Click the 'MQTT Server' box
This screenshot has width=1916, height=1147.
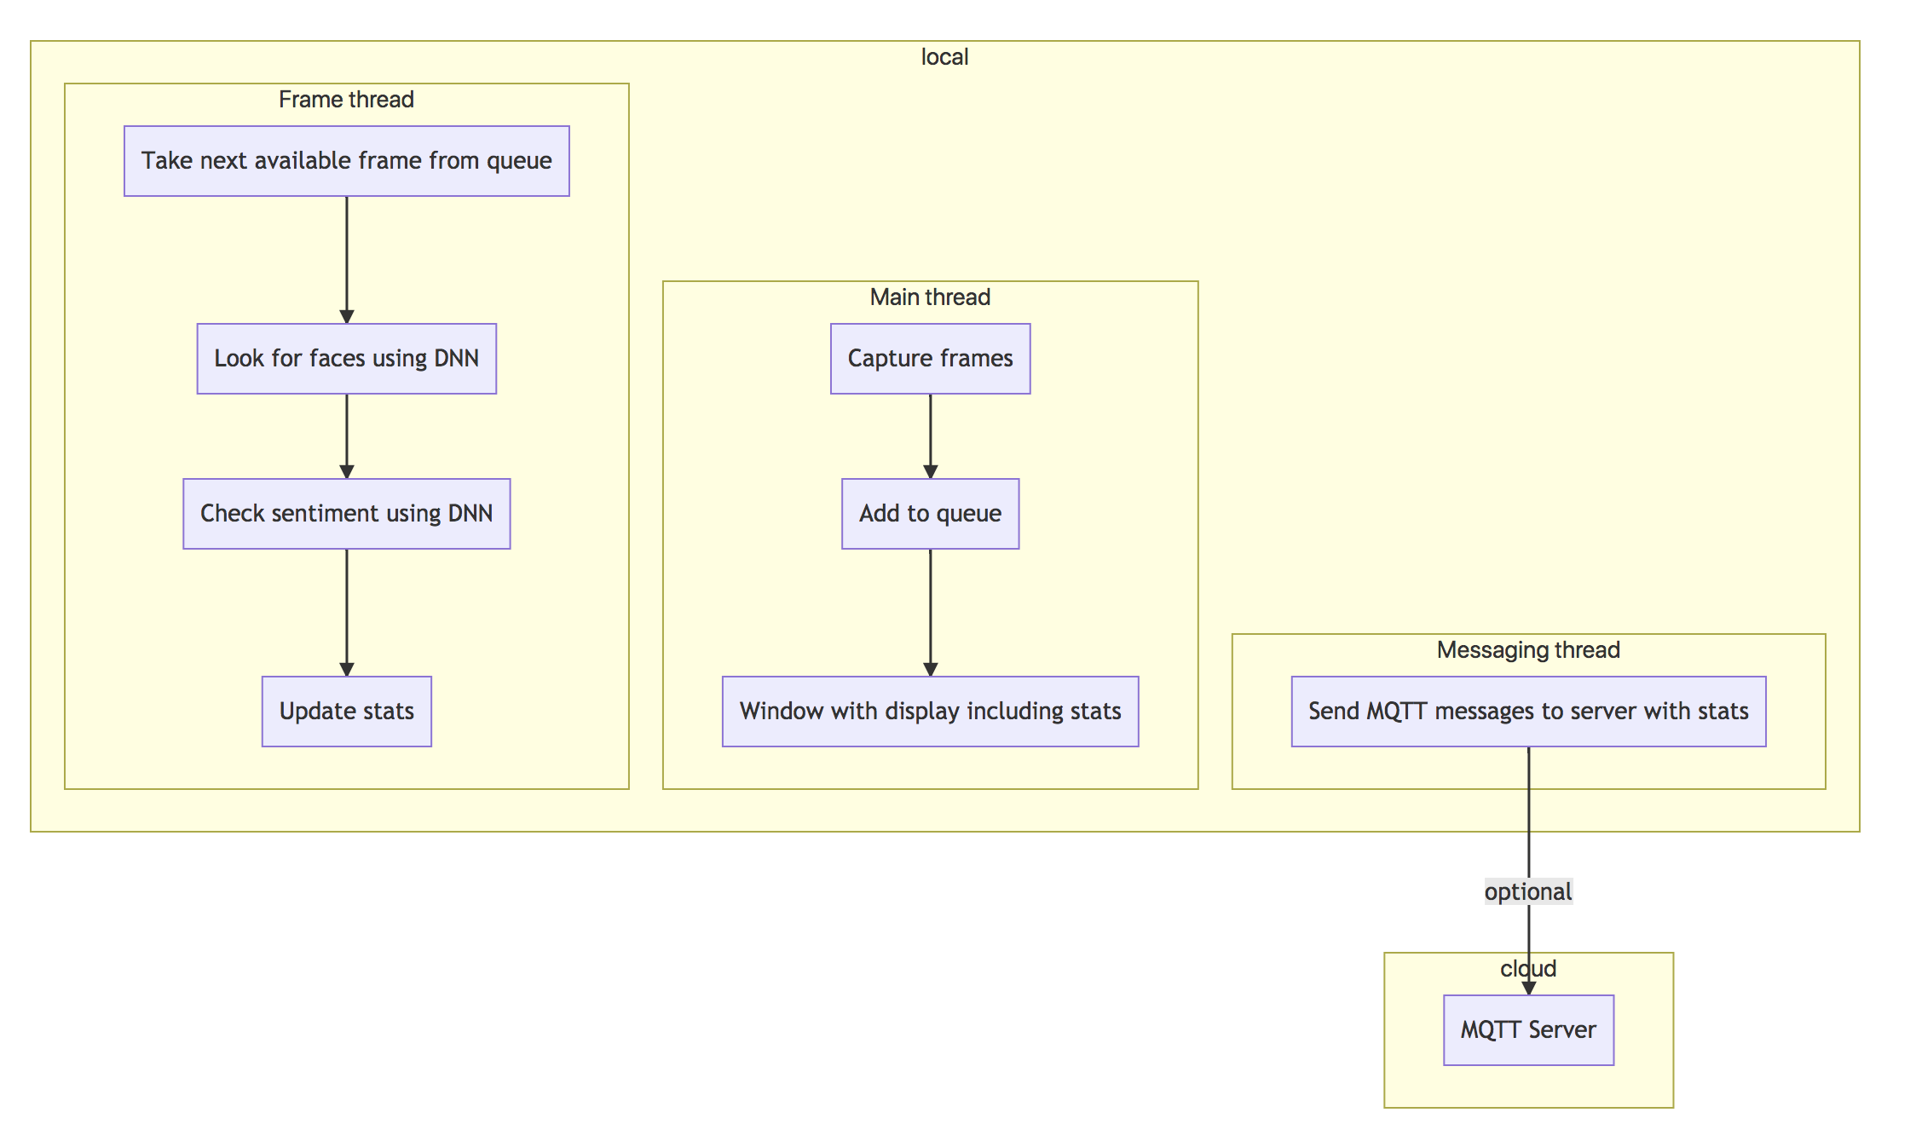[1528, 1030]
